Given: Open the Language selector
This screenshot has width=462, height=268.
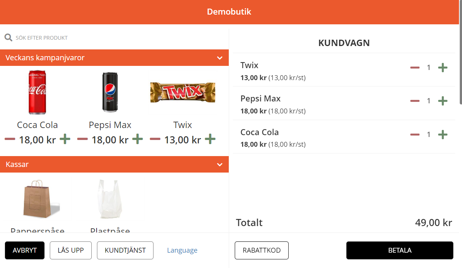Looking at the screenshot, I should click(x=182, y=250).
